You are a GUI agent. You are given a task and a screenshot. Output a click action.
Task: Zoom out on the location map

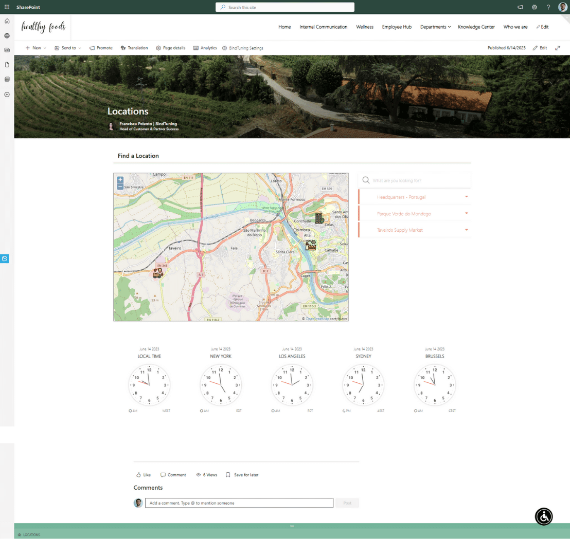coord(120,186)
